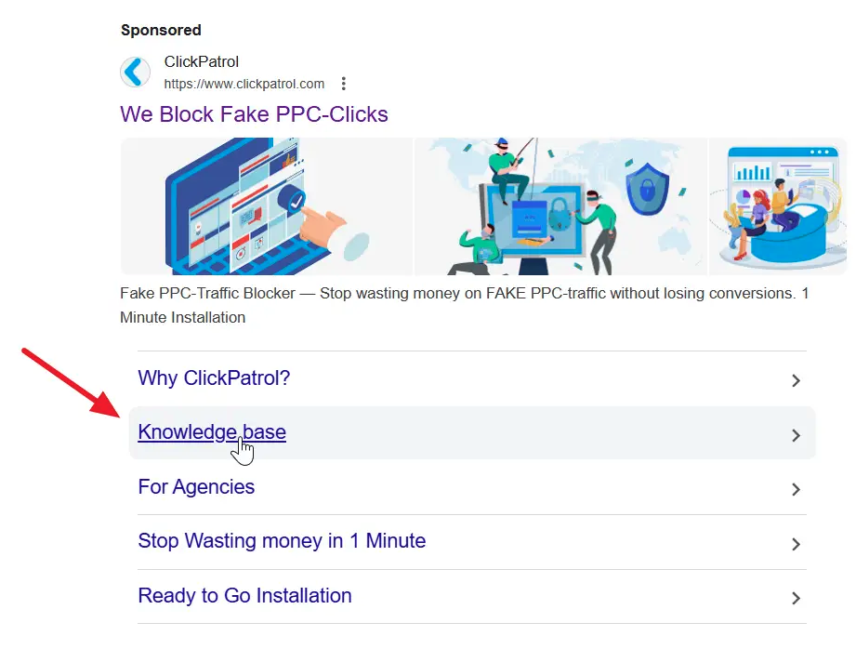Open the 'Ready to Go Installation' sitelink

tap(244, 595)
